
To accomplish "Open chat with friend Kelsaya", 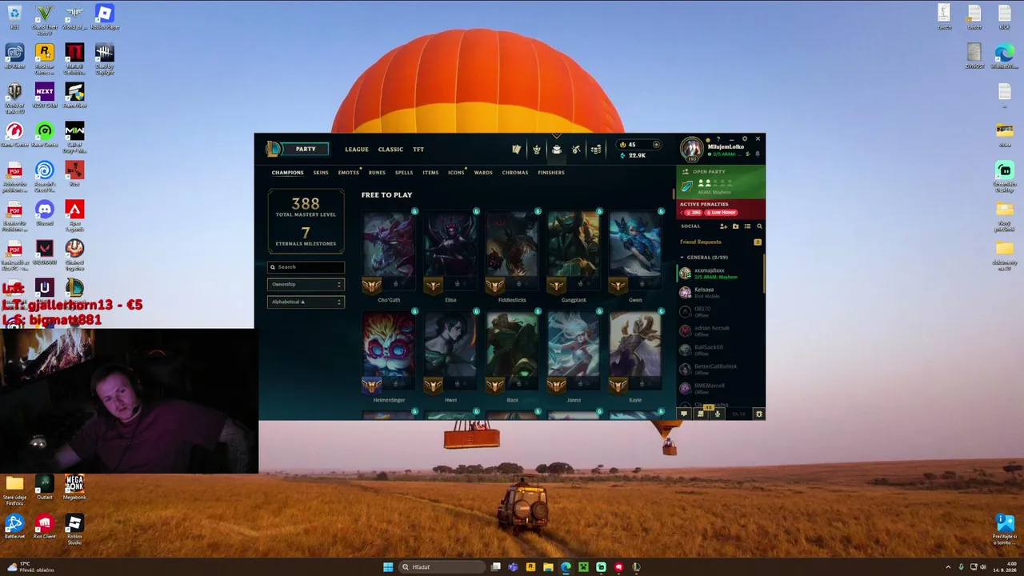I will 720,292.
